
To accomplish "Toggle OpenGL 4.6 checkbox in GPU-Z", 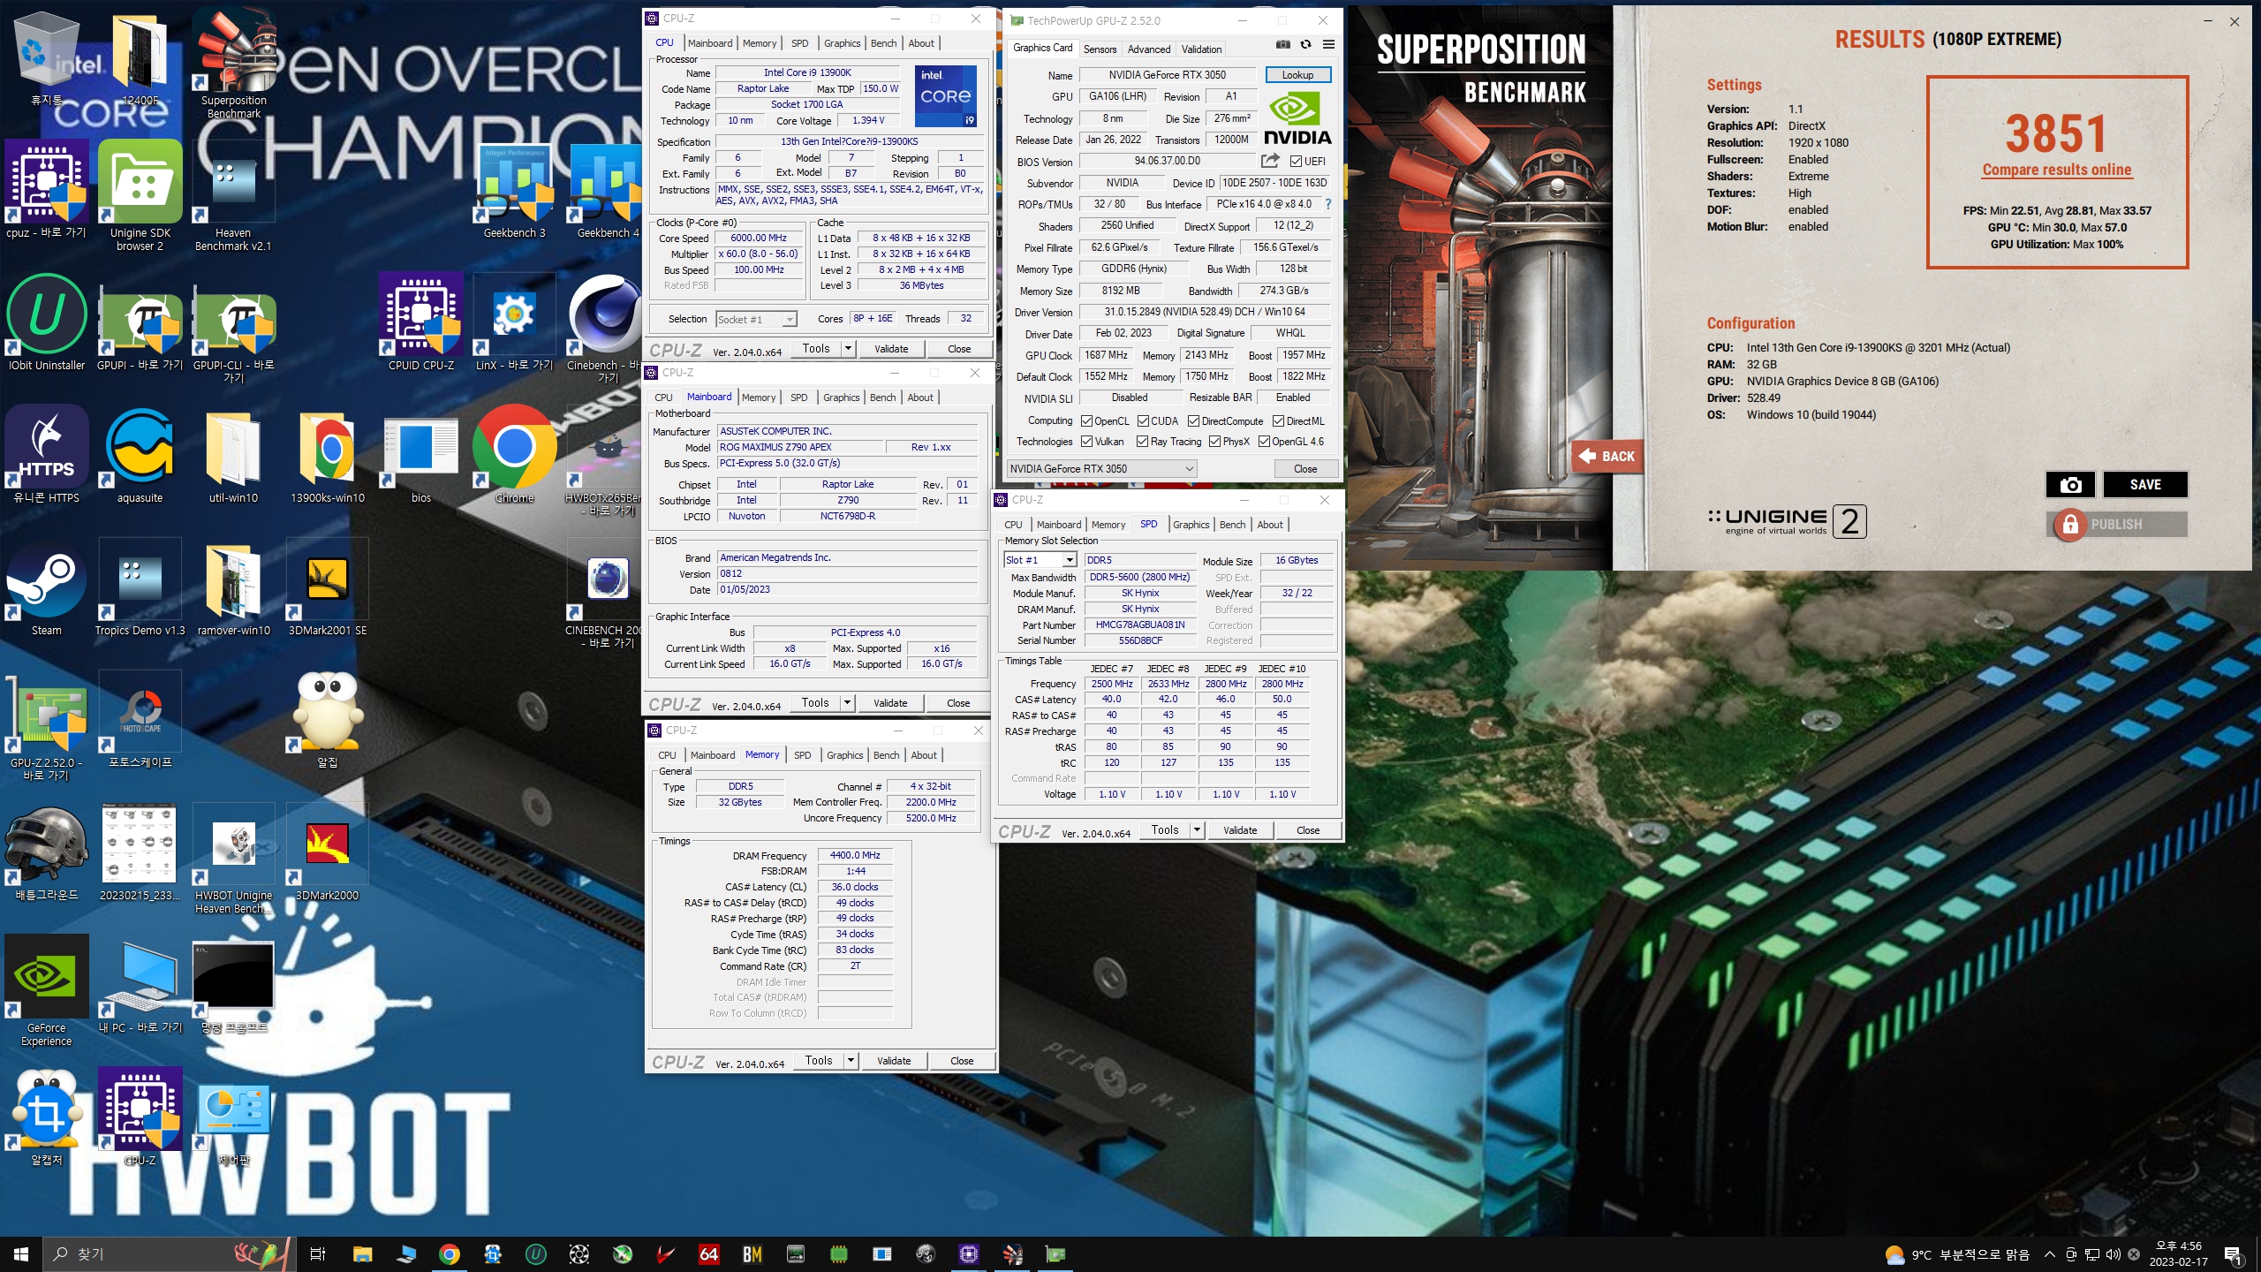I will coord(1264,442).
